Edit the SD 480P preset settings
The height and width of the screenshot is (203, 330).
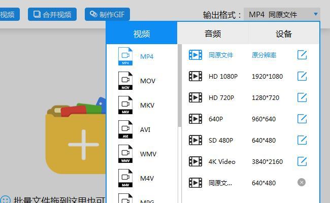302,140
